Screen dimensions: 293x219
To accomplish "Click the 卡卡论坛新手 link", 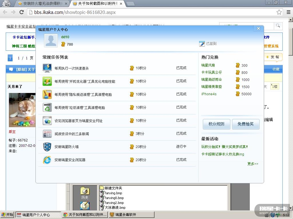I will point(23,37).
